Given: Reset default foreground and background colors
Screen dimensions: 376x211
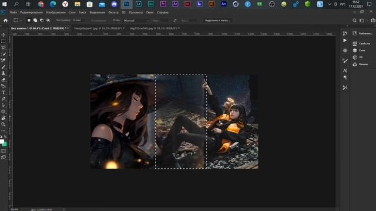Looking at the screenshot, I should (x=1, y=137).
